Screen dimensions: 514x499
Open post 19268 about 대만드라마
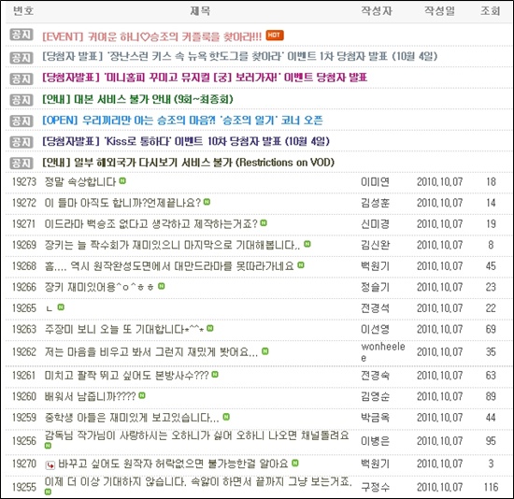pos(169,265)
